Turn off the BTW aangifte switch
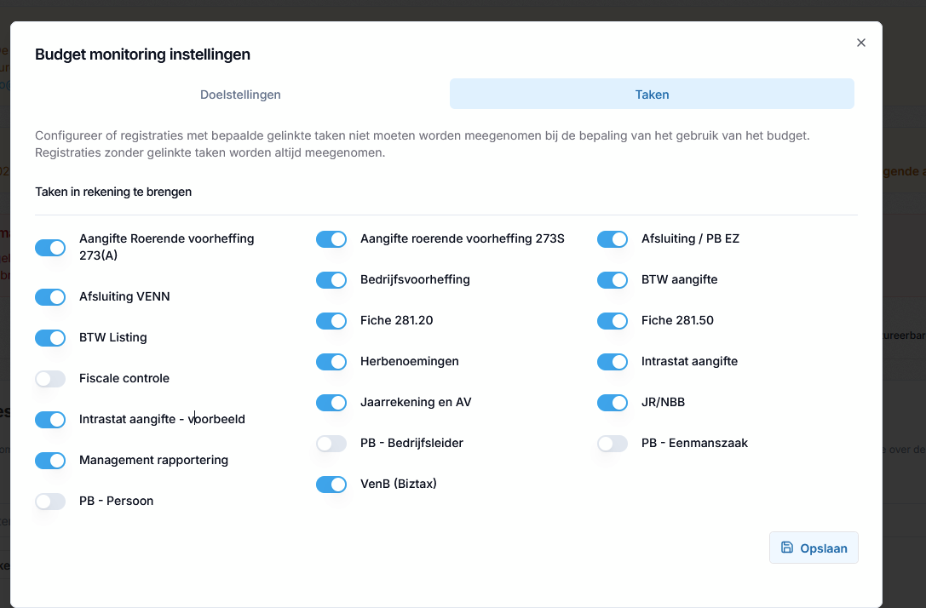 (x=613, y=280)
